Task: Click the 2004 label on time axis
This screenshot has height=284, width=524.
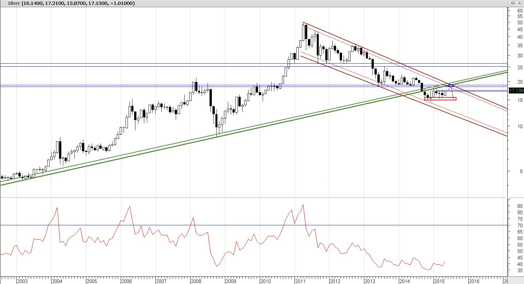Action: 57,281
